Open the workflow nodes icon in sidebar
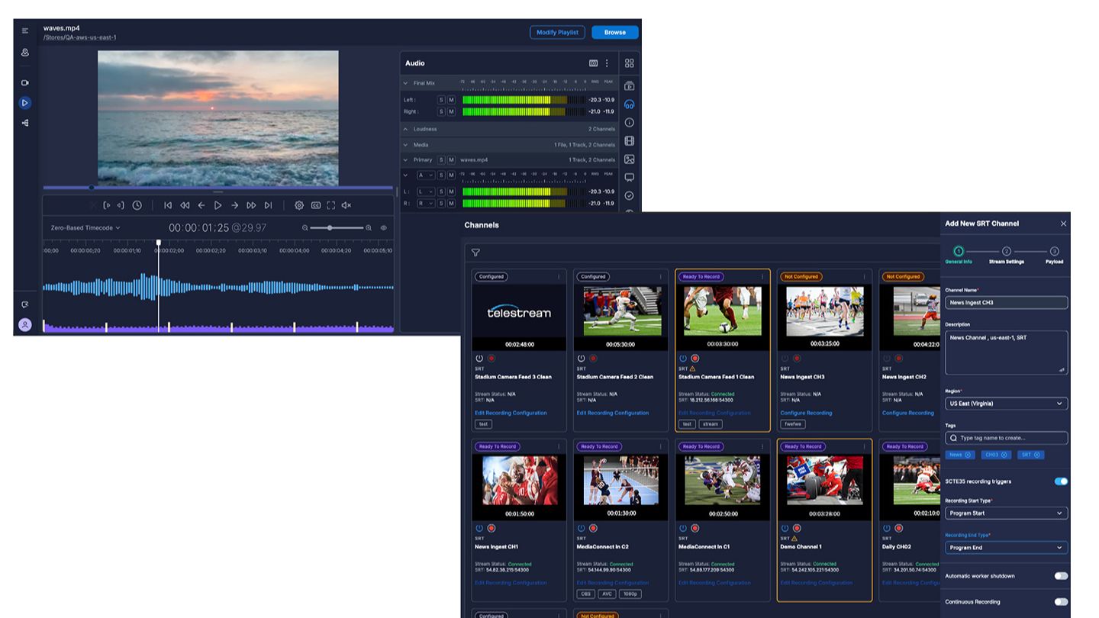This screenshot has width=1099, height=618. (25, 123)
